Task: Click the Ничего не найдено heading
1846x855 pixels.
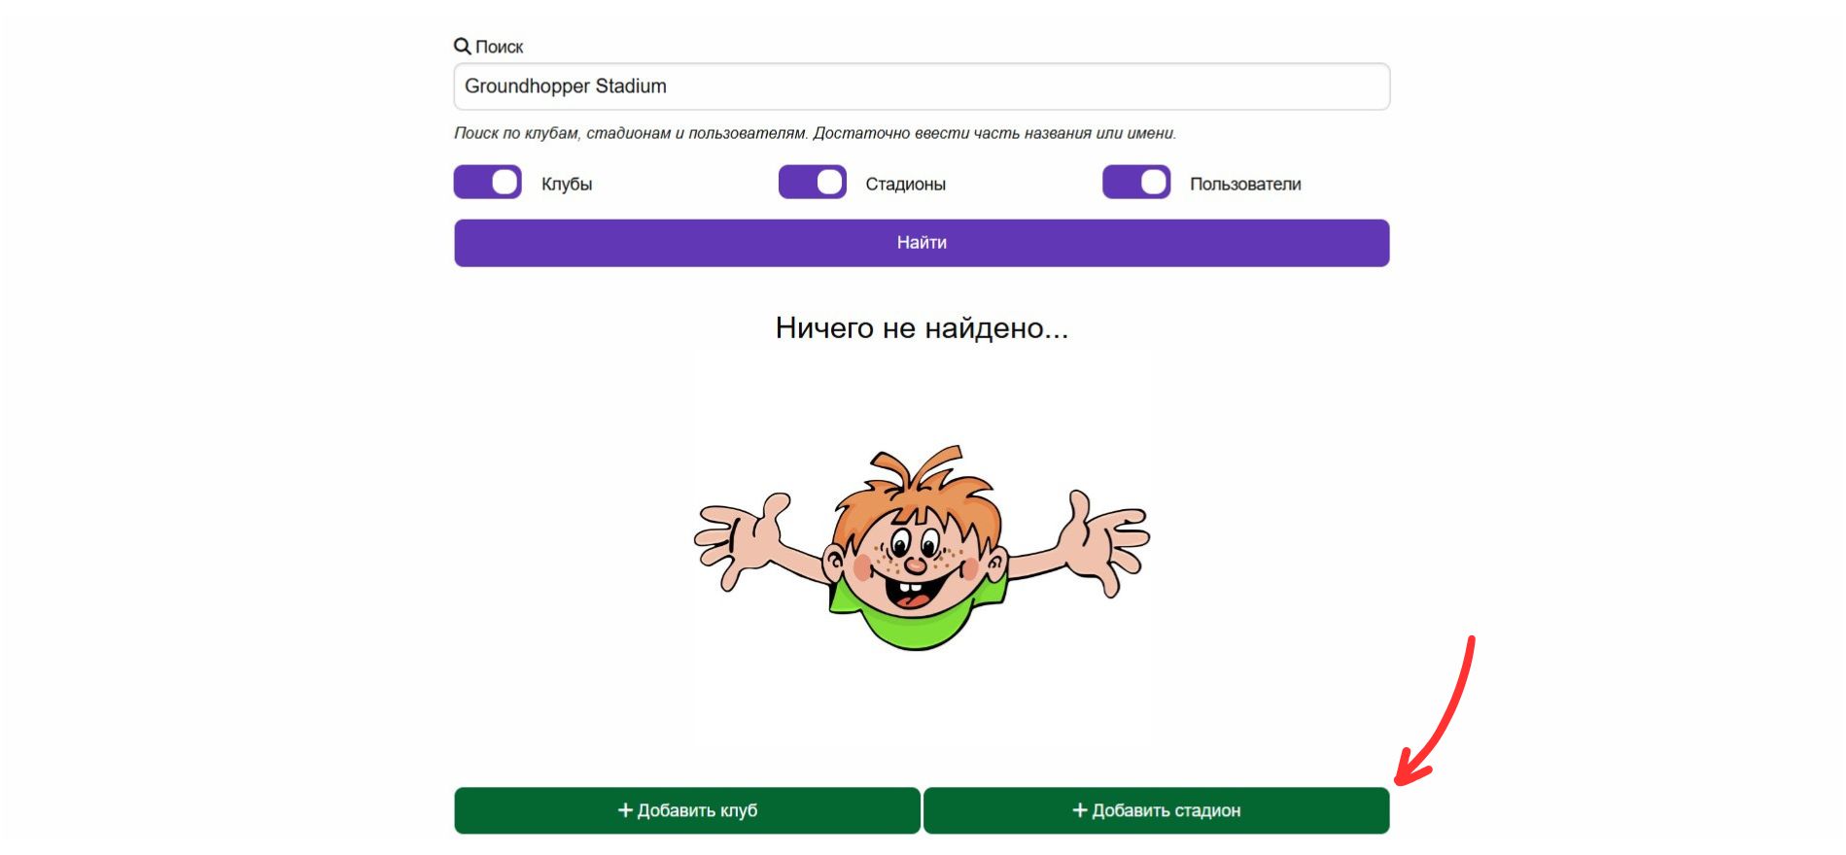Action: 922,328
